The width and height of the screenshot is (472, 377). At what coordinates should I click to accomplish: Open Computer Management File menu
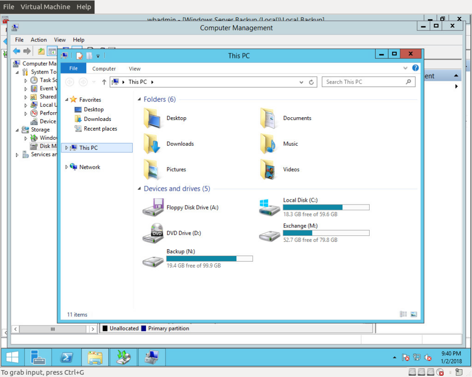(19, 40)
